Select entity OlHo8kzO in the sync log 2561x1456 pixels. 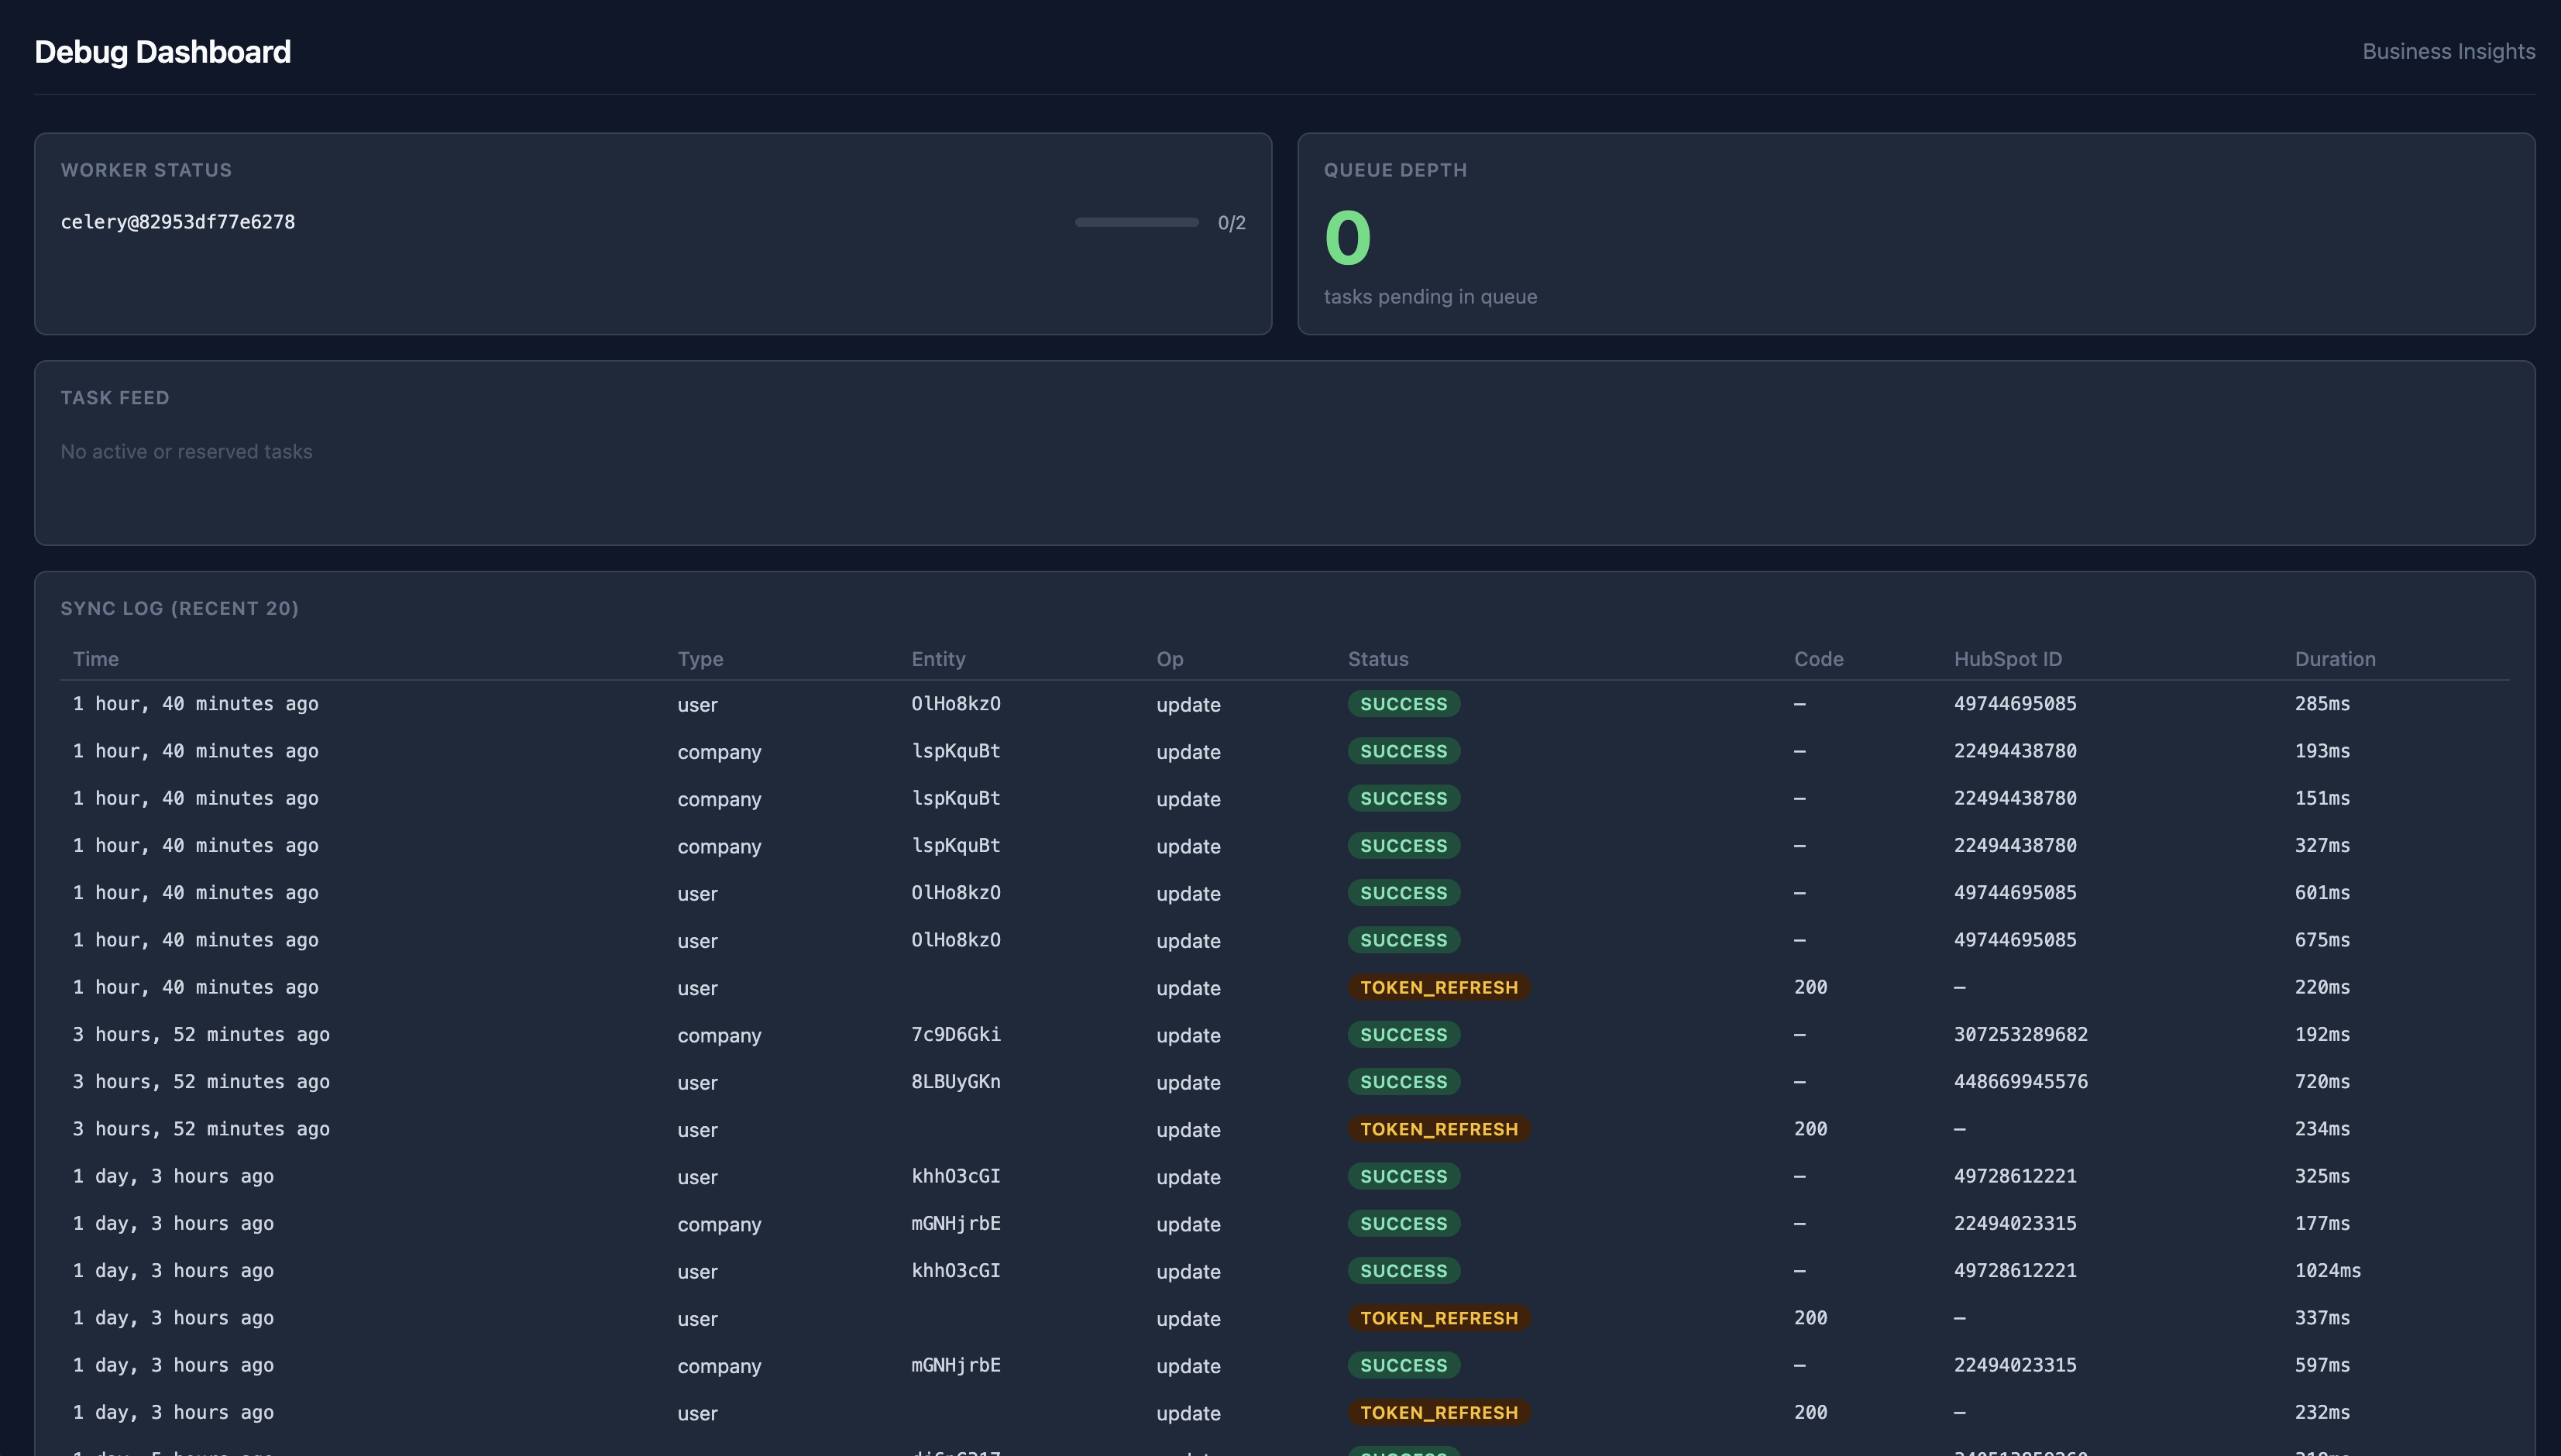point(955,703)
